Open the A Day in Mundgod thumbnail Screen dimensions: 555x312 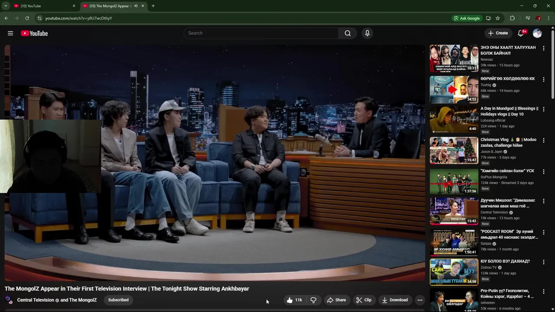(454, 120)
